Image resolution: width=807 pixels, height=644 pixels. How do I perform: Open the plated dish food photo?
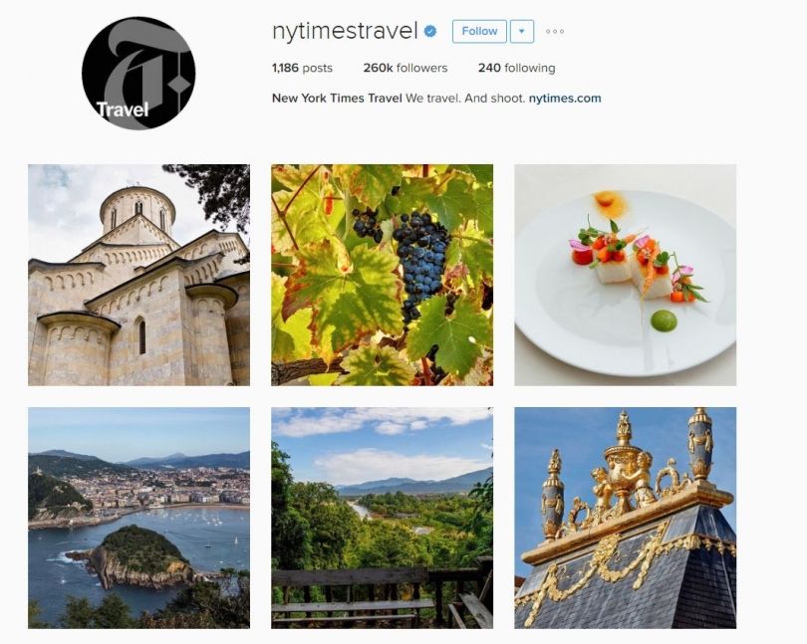pyautogui.click(x=626, y=275)
